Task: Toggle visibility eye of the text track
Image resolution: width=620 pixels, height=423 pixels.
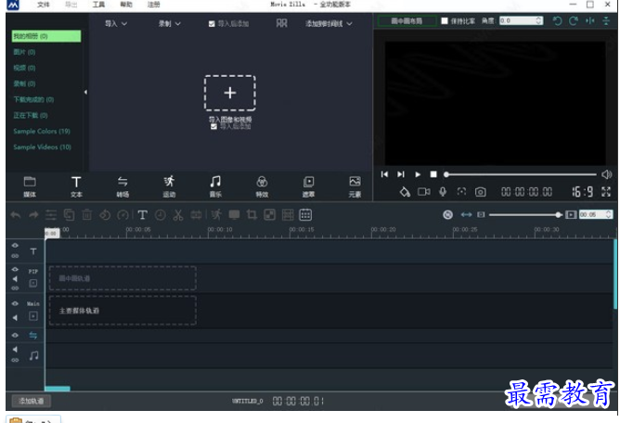Action: click(15, 245)
